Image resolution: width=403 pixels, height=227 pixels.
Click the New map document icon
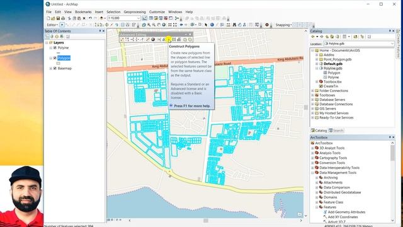48,18
